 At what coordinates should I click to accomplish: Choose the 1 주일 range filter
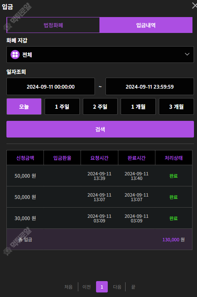click(x=62, y=106)
